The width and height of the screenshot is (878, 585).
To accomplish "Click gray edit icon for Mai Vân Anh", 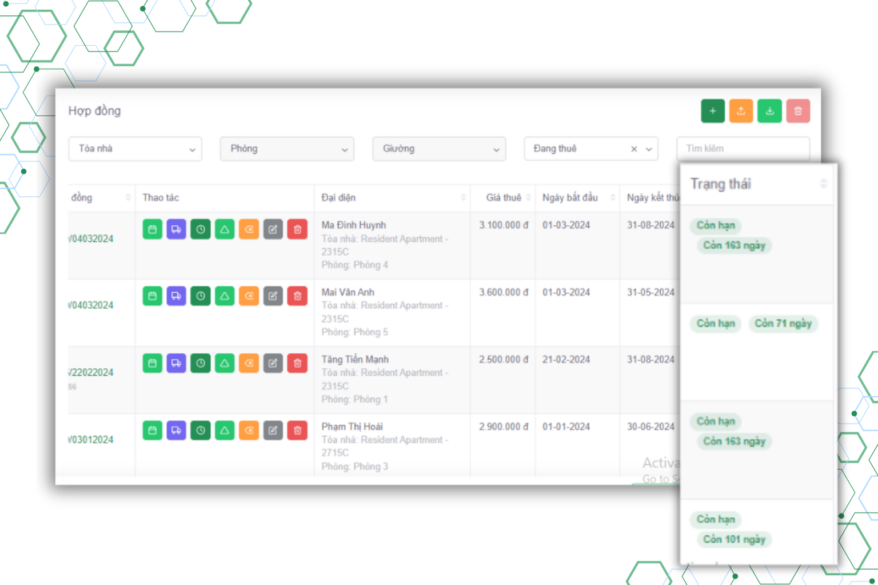I will pyautogui.click(x=273, y=296).
